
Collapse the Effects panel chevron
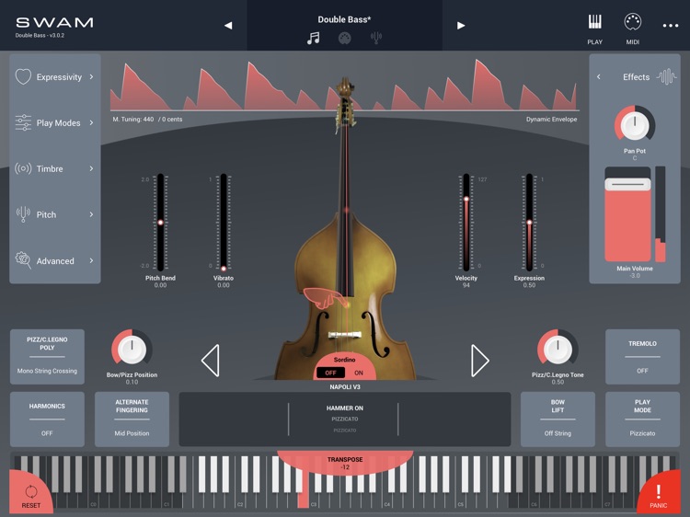pos(599,76)
